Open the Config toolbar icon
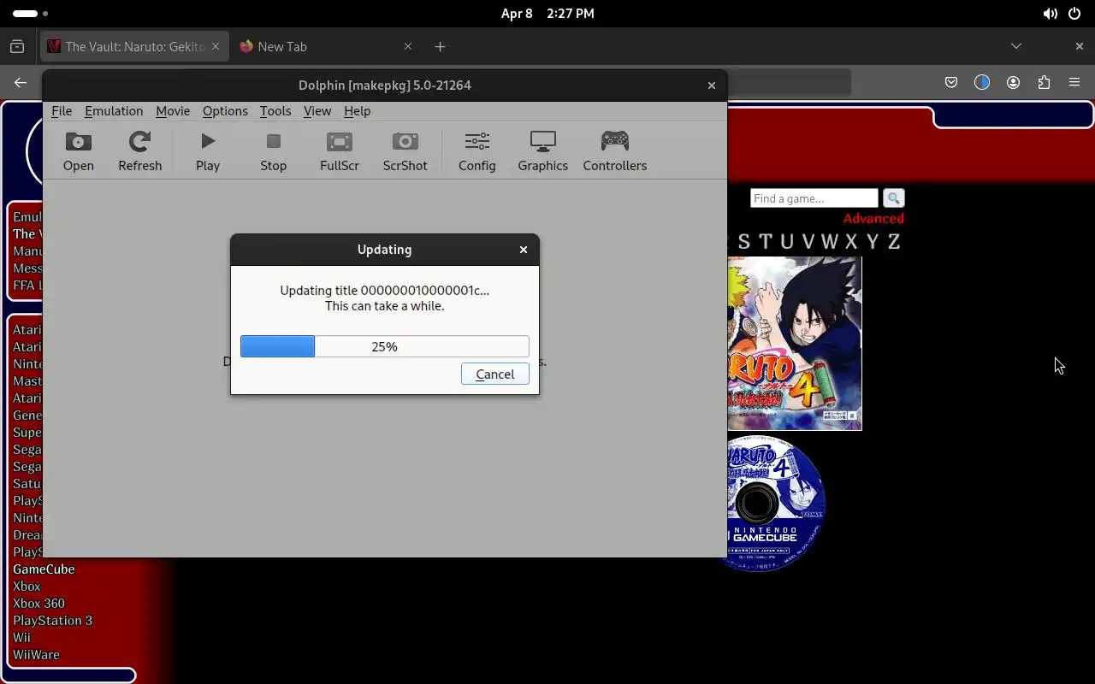This screenshot has height=684, width=1095. click(x=476, y=152)
